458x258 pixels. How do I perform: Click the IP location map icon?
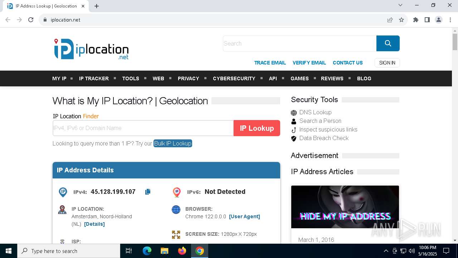[62, 210]
